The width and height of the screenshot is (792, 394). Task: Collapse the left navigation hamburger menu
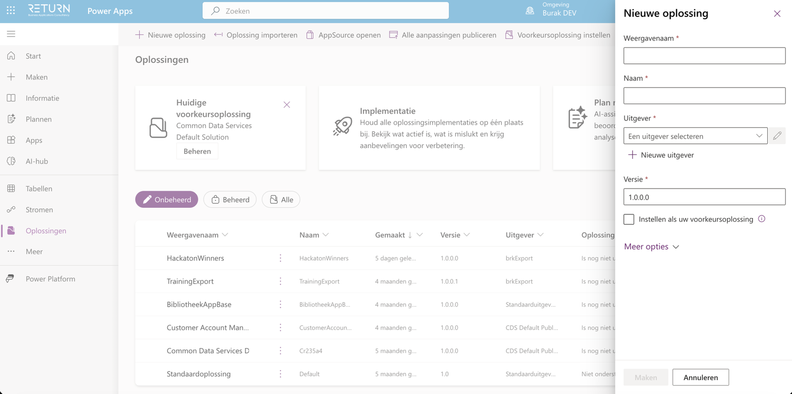click(x=11, y=34)
